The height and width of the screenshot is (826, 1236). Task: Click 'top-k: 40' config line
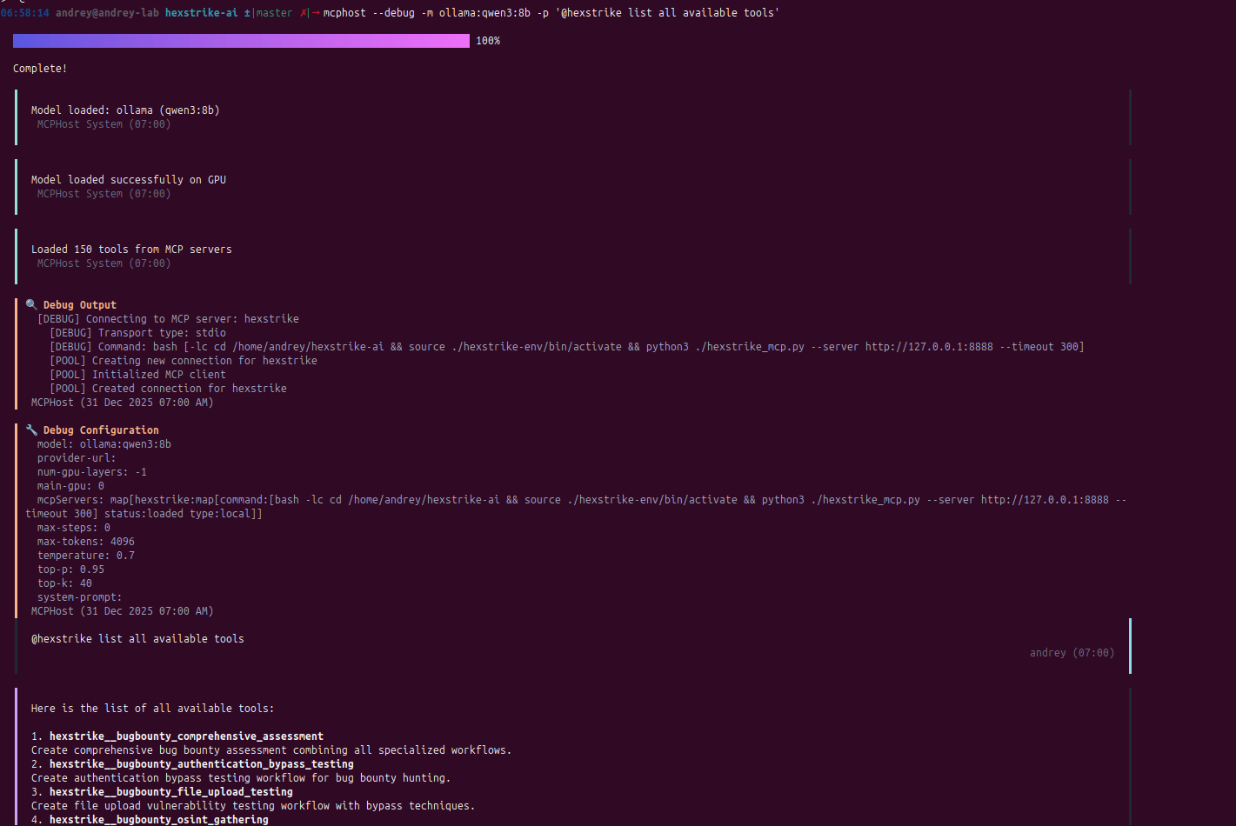pyautogui.click(x=64, y=583)
